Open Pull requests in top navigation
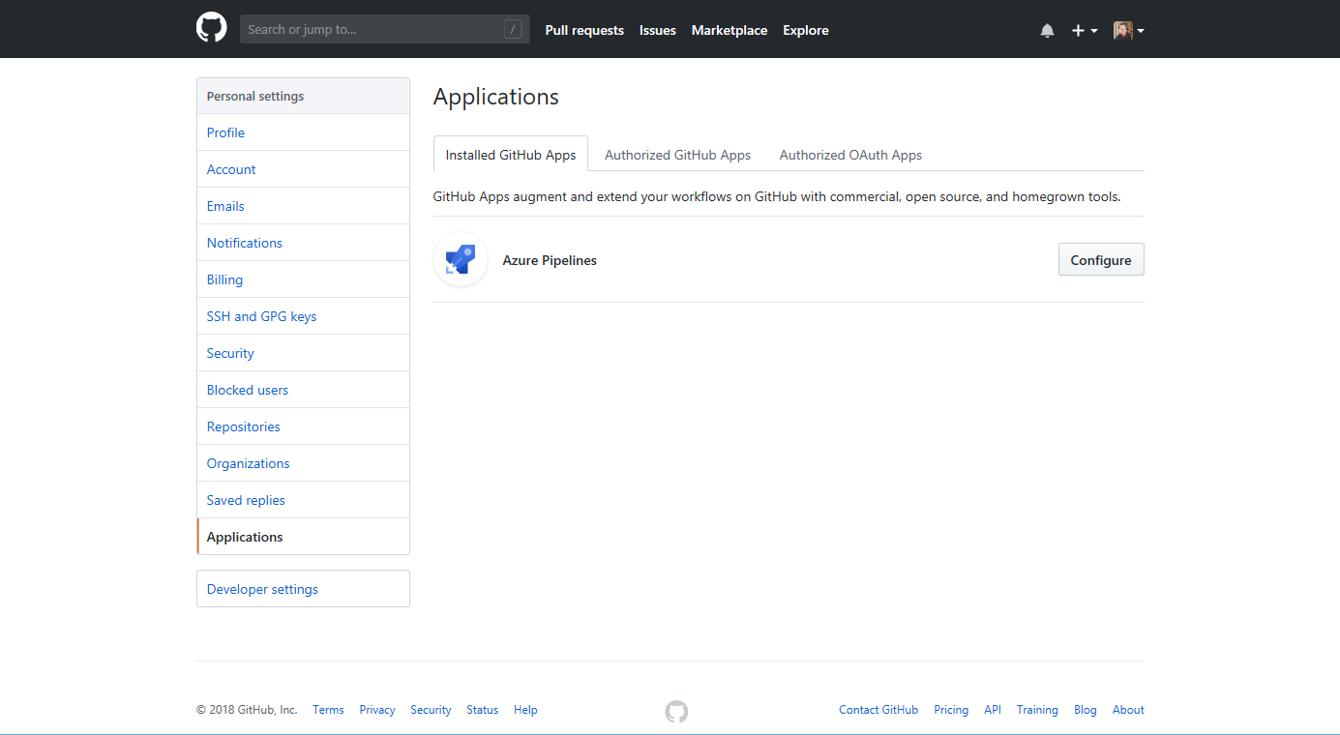This screenshot has height=735, width=1340. [584, 31]
